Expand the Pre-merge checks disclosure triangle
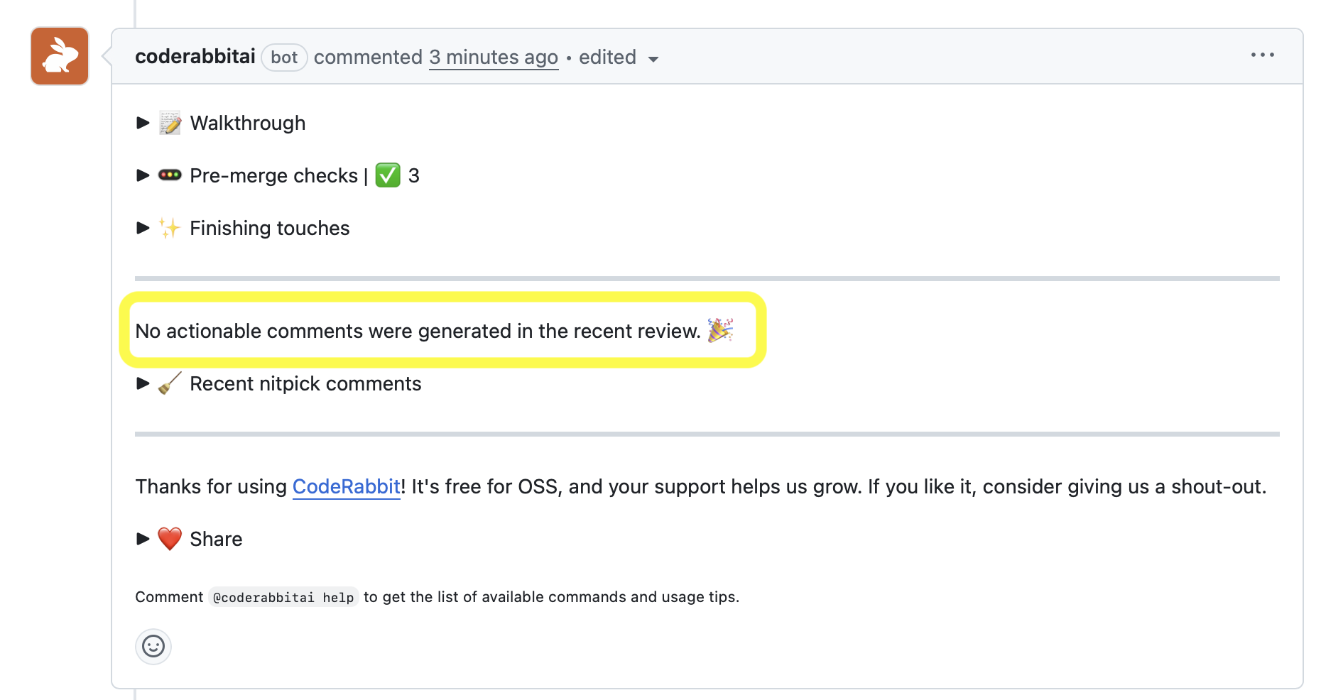The width and height of the screenshot is (1321, 700). pos(143,175)
